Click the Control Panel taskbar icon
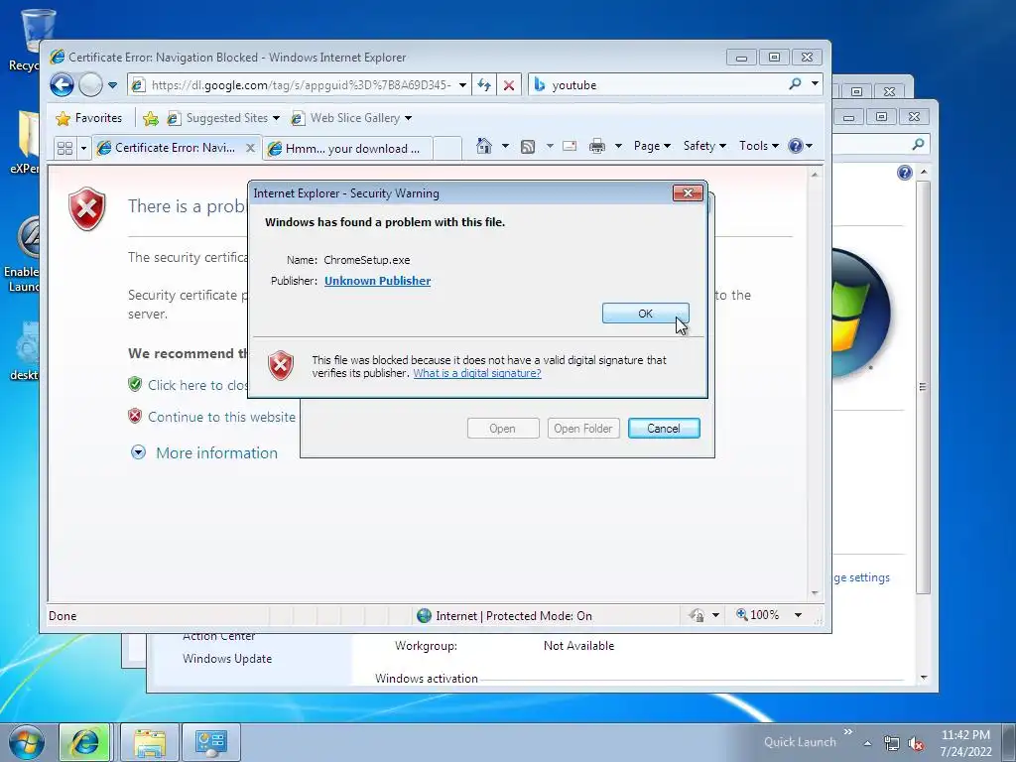Viewport: 1016px width, 762px height. (x=210, y=742)
